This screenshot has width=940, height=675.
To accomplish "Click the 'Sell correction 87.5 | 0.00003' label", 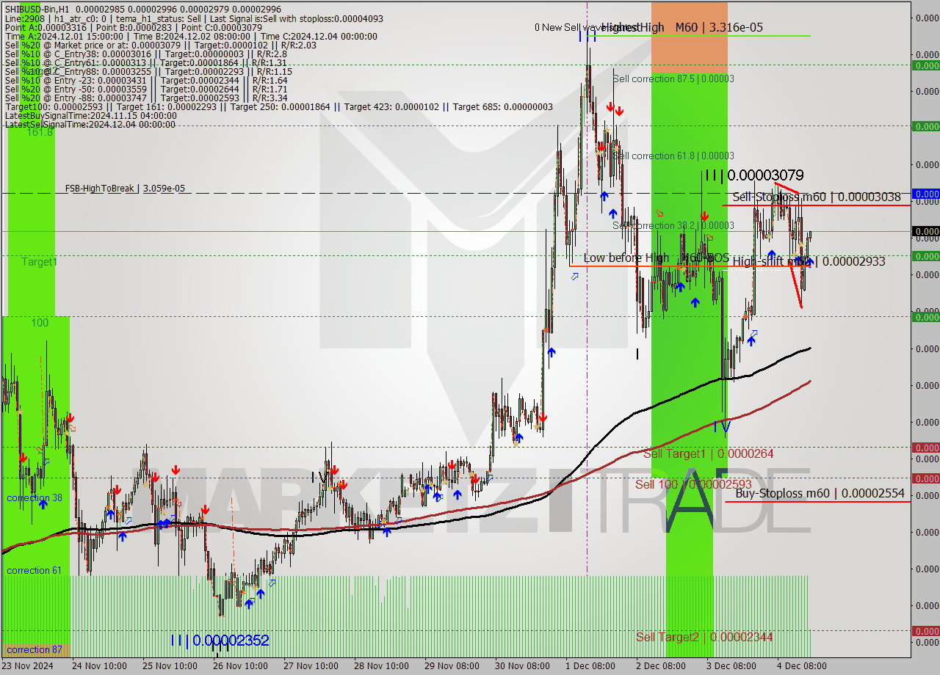I will tap(673, 79).
